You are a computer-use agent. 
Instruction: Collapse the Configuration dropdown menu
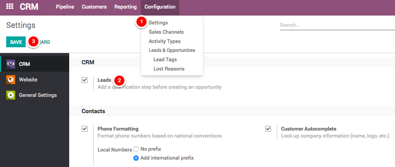point(160,7)
